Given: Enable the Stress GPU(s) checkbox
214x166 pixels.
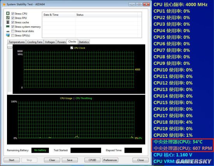Looking at the screenshot, I should 13,35.
